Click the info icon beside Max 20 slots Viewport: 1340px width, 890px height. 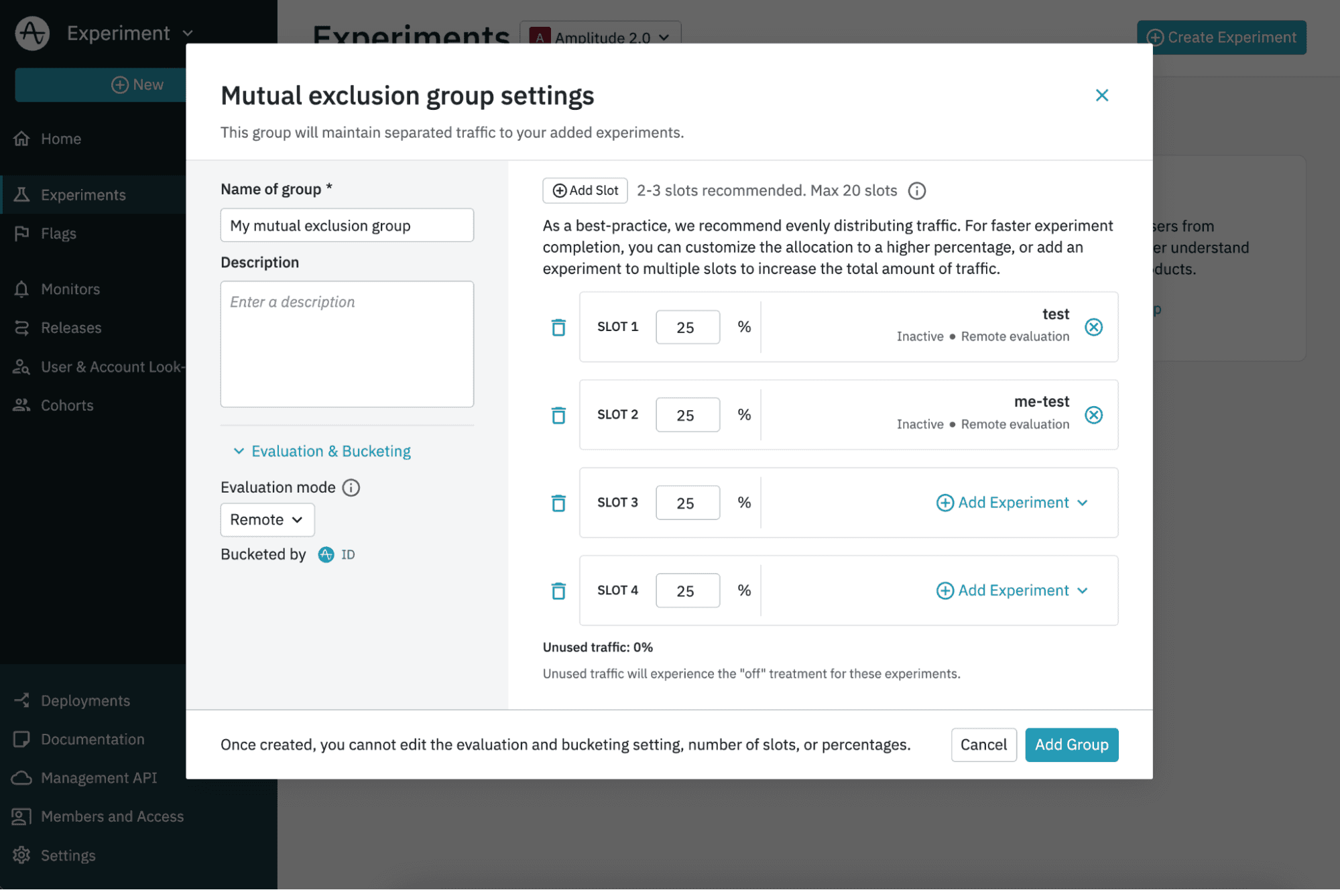(916, 191)
